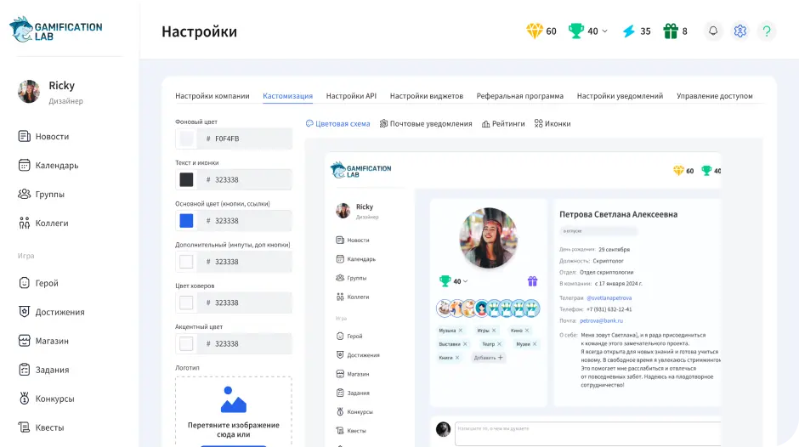
Task: Open the Рейтинги sub-tab
Action: [503, 124]
